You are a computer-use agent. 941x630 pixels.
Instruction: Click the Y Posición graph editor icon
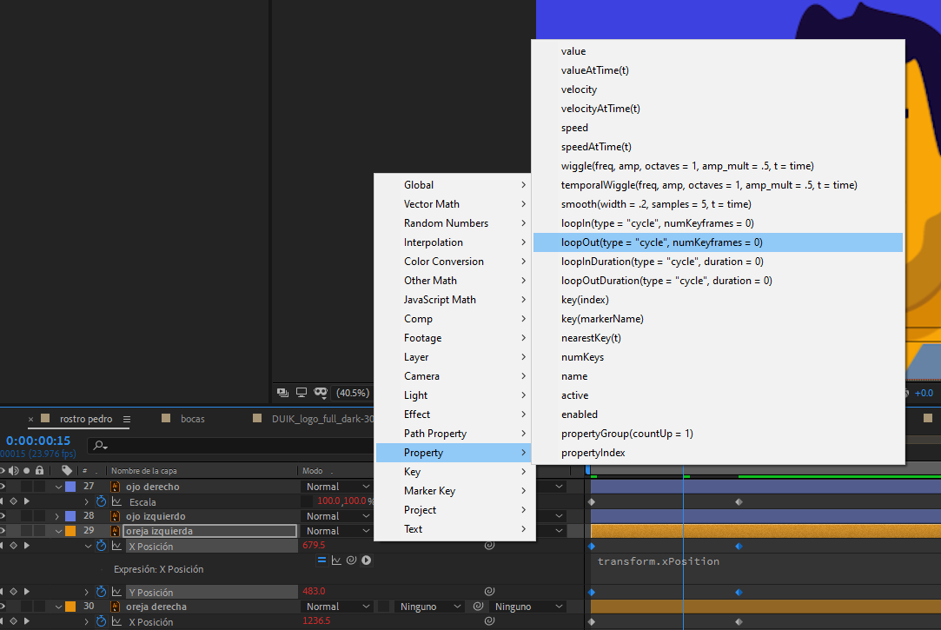coord(116,593)
